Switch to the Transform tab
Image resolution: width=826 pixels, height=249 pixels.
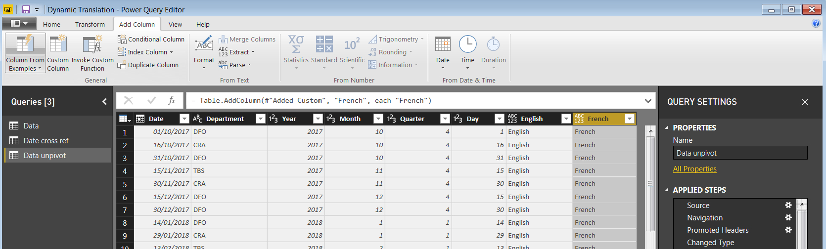click(x=90, y=24)
